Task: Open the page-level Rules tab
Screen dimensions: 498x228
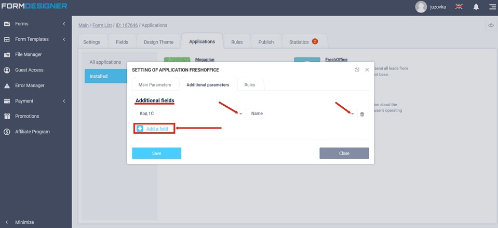Action: [x=237, y=42]
